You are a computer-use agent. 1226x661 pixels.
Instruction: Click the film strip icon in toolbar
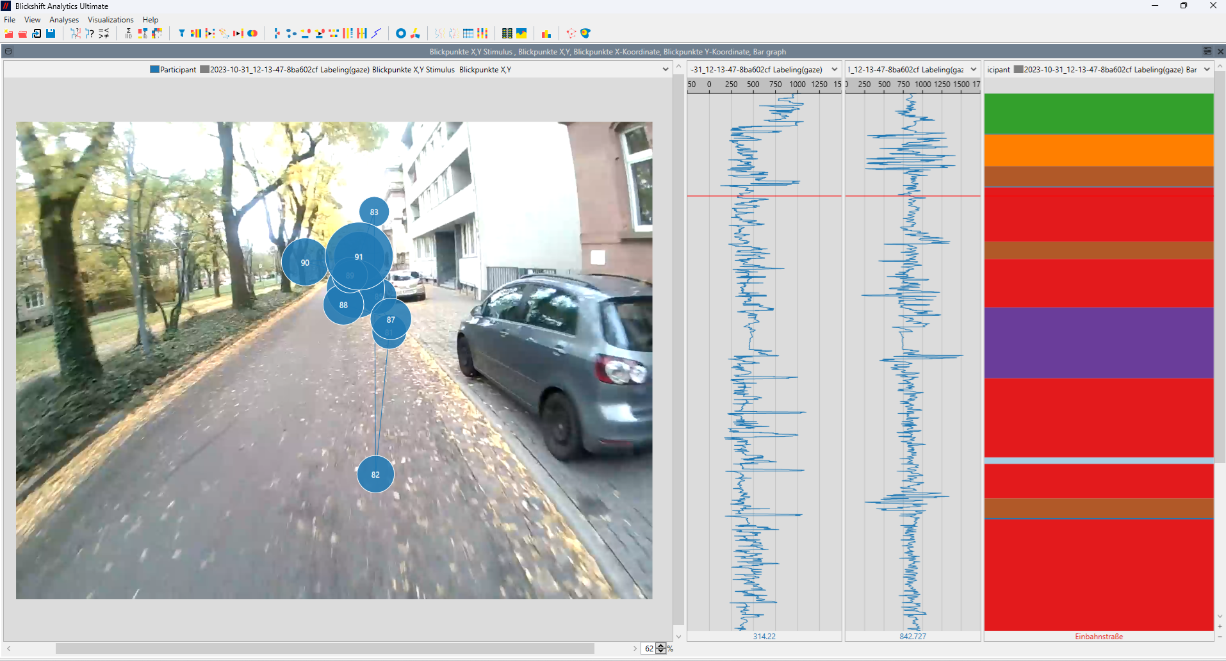[x=507, y=33]
